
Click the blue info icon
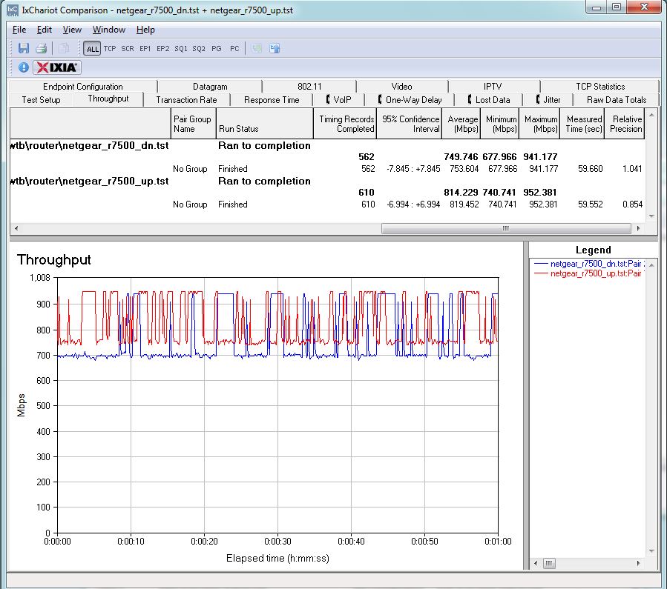[24, 67]
